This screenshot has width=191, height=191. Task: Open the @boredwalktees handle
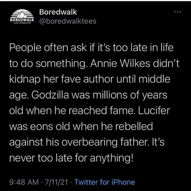67,21
